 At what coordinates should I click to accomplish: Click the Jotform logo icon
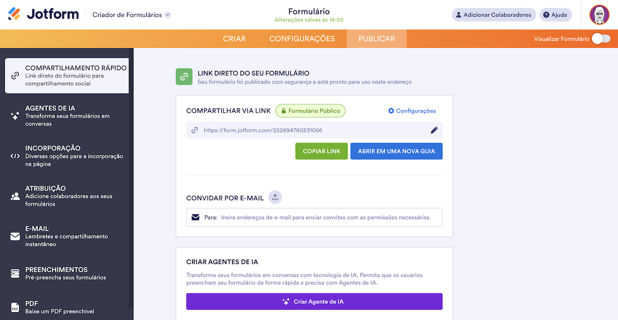pos(14,14)
